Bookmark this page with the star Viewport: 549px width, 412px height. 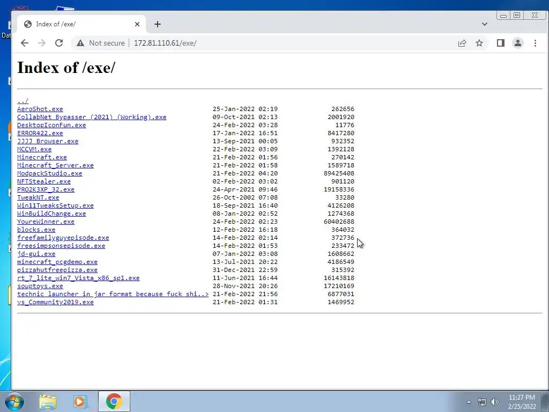click(x=479, y=43)
